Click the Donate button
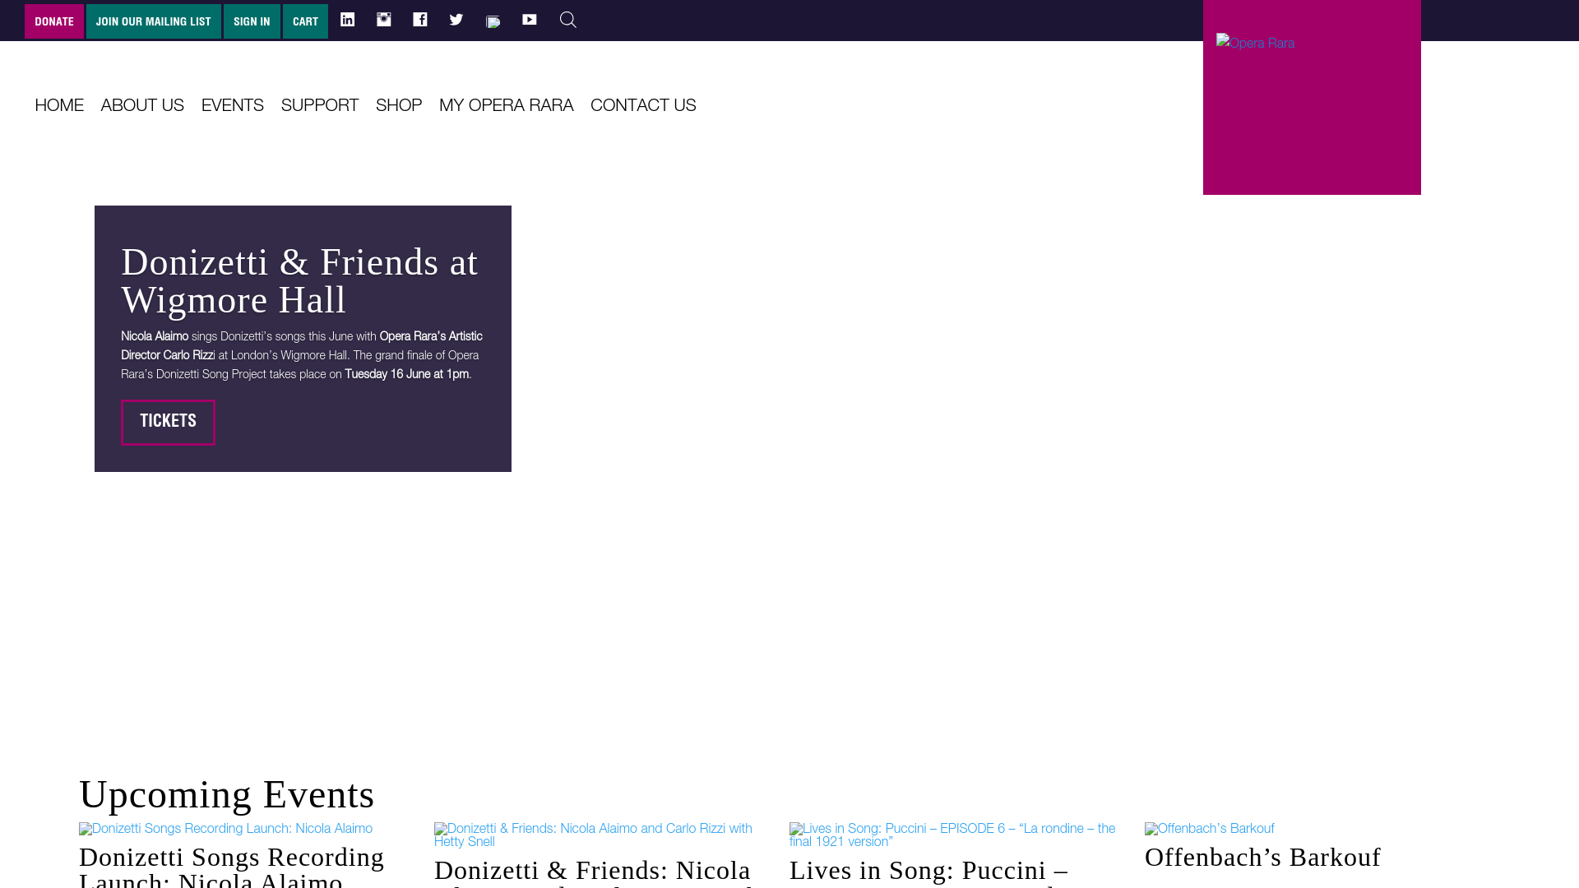Screen dimensions: 1579x888 (54, 21)
